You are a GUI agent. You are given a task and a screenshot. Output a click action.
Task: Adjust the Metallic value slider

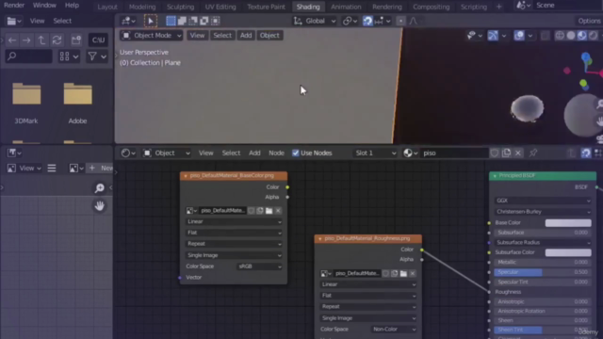click(x=543, y=262)
